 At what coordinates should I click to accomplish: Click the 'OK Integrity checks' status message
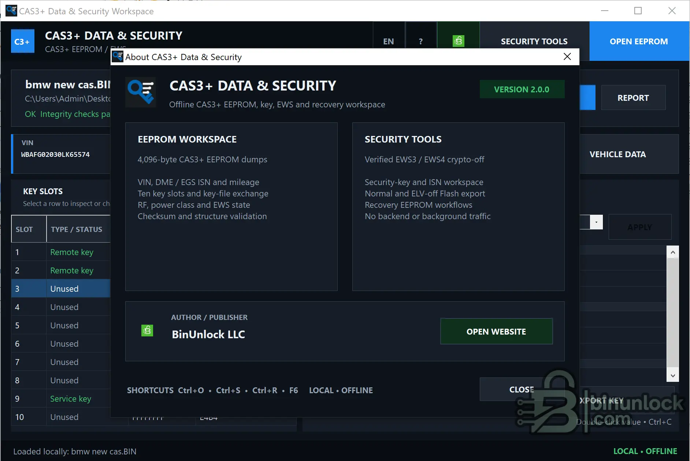coord(68,114)
